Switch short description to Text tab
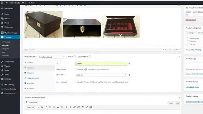This screenshot has width=203, height=114. click(177, 103)
